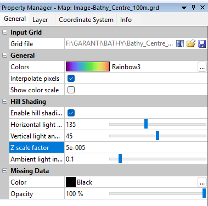208x206 pixels.
Task: Save grid file with disk icon
Action: (x=202, y=44)
